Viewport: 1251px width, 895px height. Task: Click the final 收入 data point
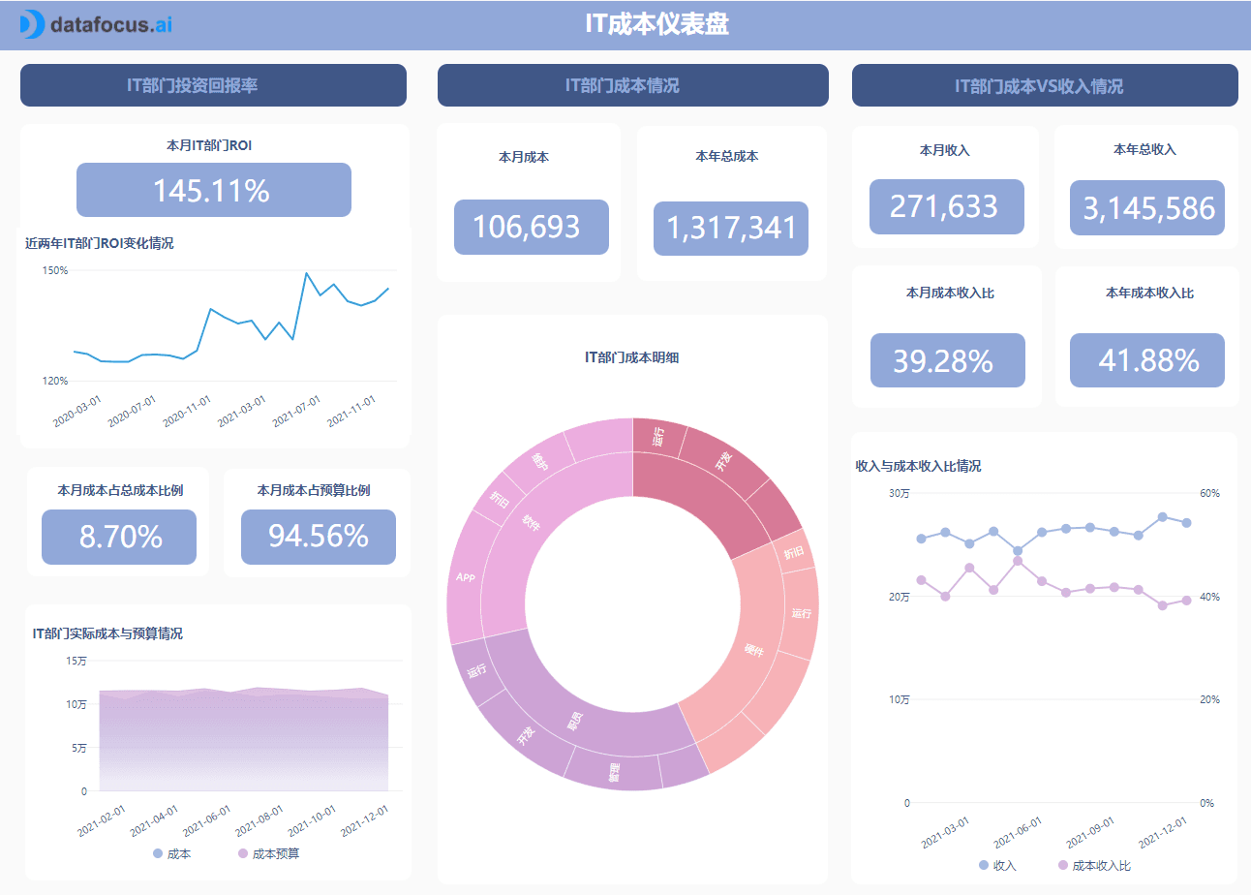pos(1186,522)
